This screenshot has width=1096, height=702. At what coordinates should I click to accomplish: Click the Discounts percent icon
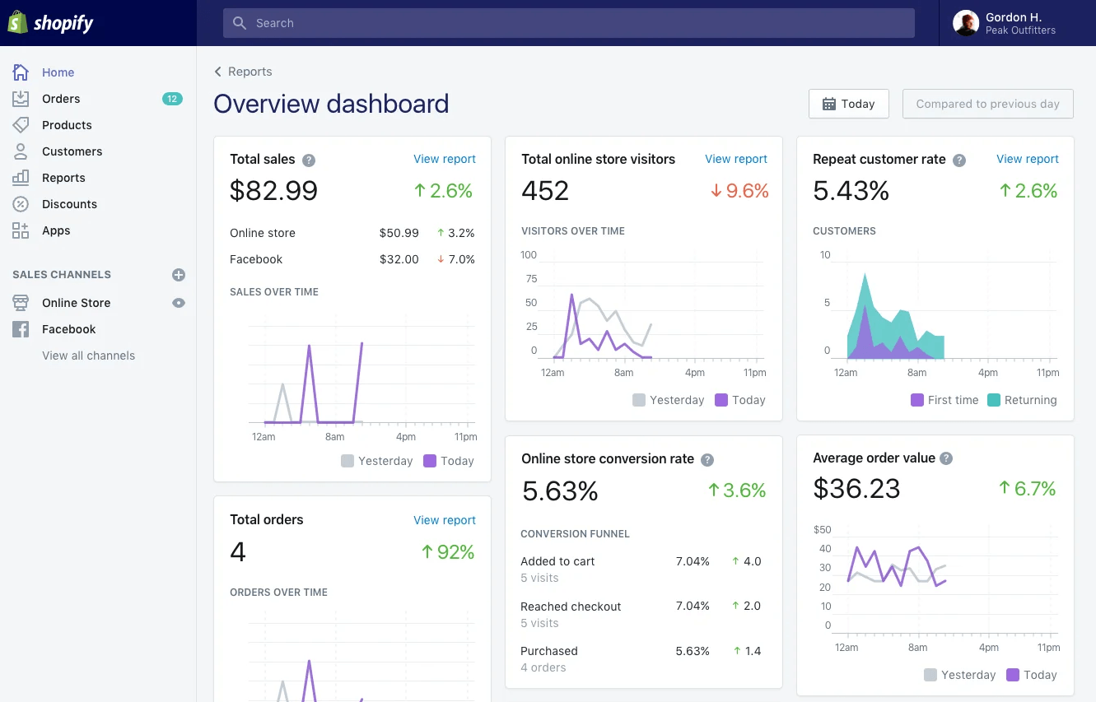pyautogui.click(x=21, y=204)
